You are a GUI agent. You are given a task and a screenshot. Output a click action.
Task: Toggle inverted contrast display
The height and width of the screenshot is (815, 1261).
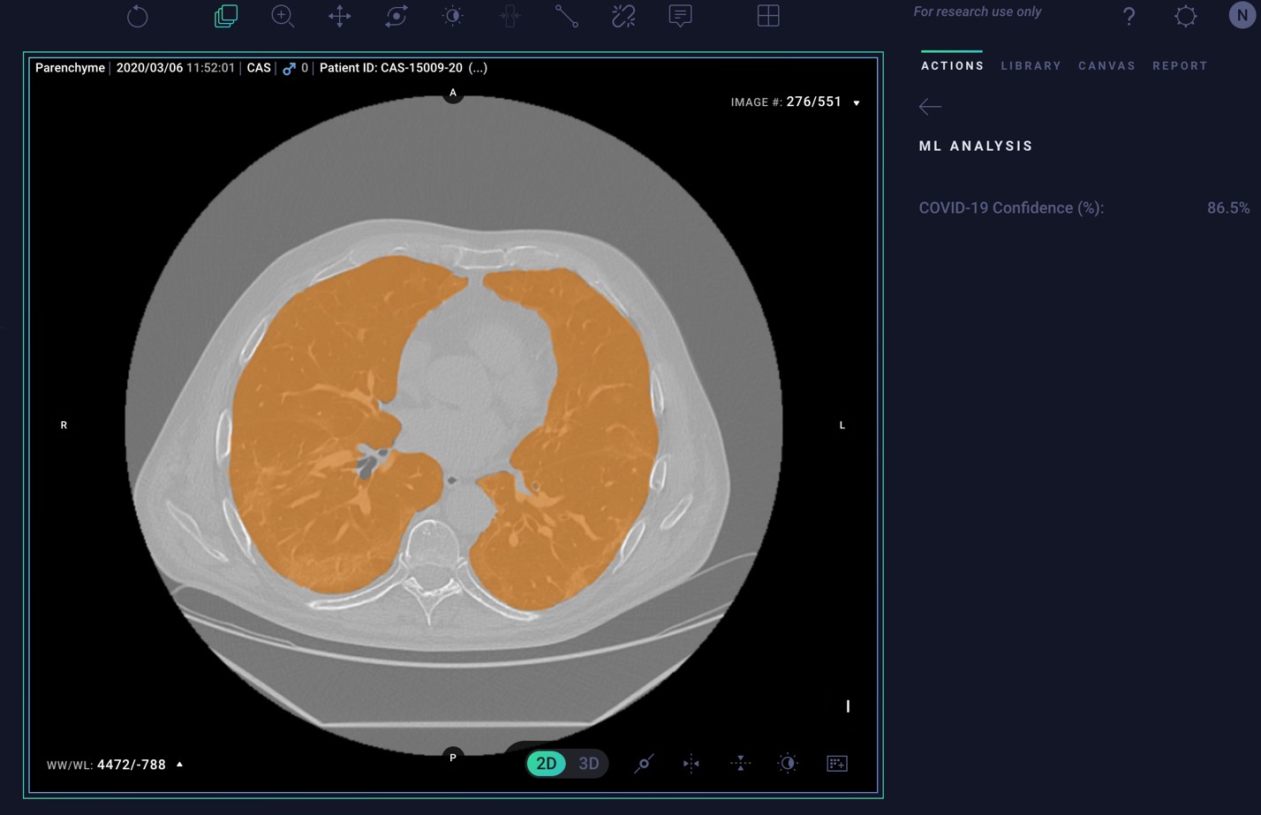click(787, 763)
